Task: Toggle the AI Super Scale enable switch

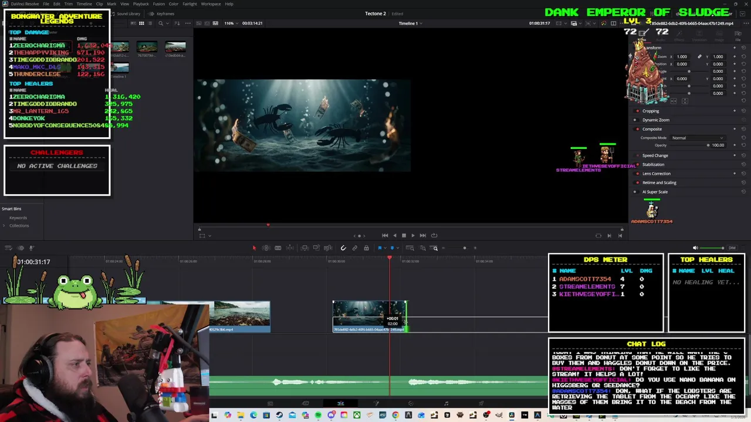Action: point(635,192)
